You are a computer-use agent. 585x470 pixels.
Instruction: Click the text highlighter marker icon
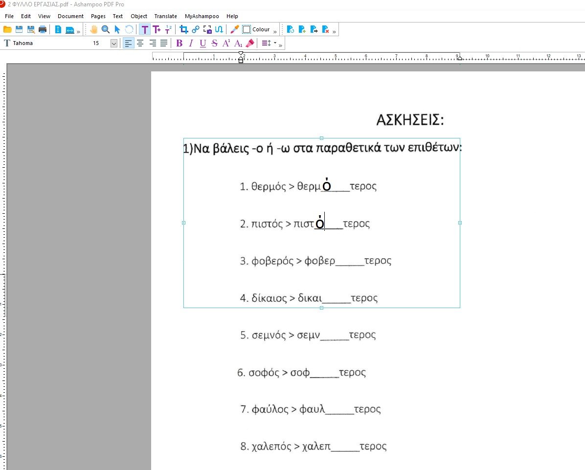click(x=250, y=43)
